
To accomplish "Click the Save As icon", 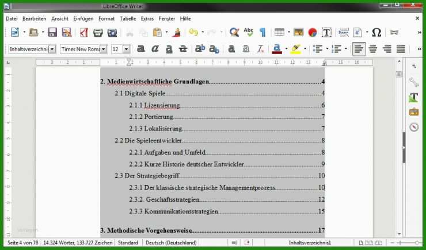I will pyautogui.click(x=67, y=32).
